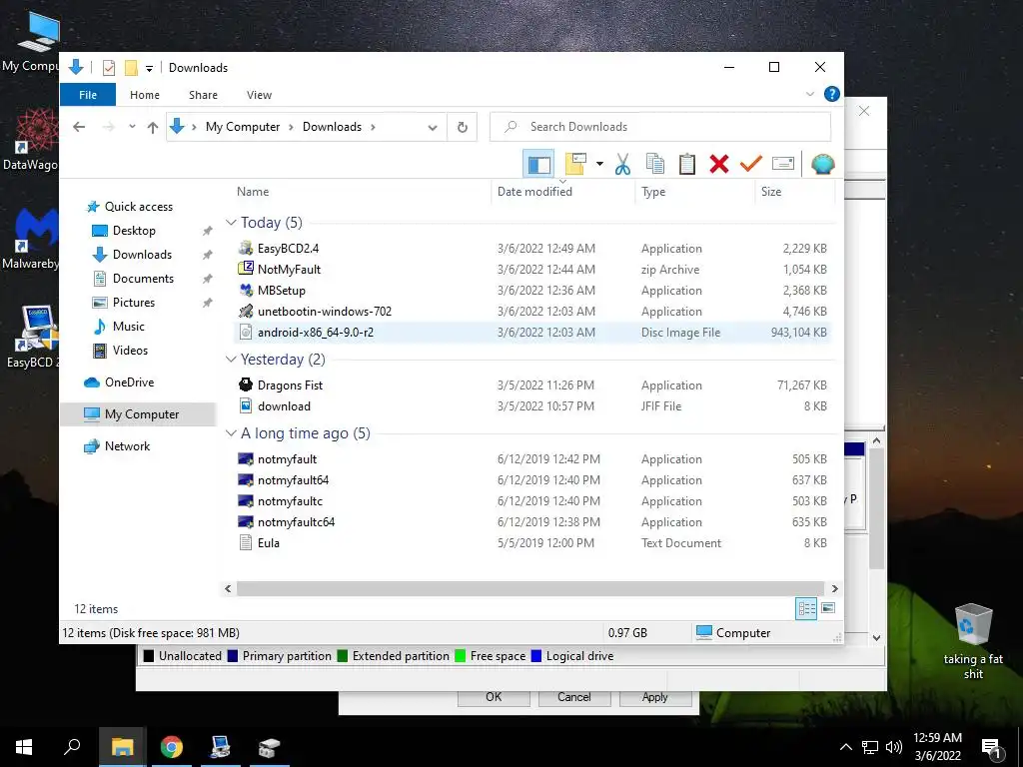This screenshot has width=1023, height=767.
Task: Click OK in the background dialog
Action: tap(494, 696)
